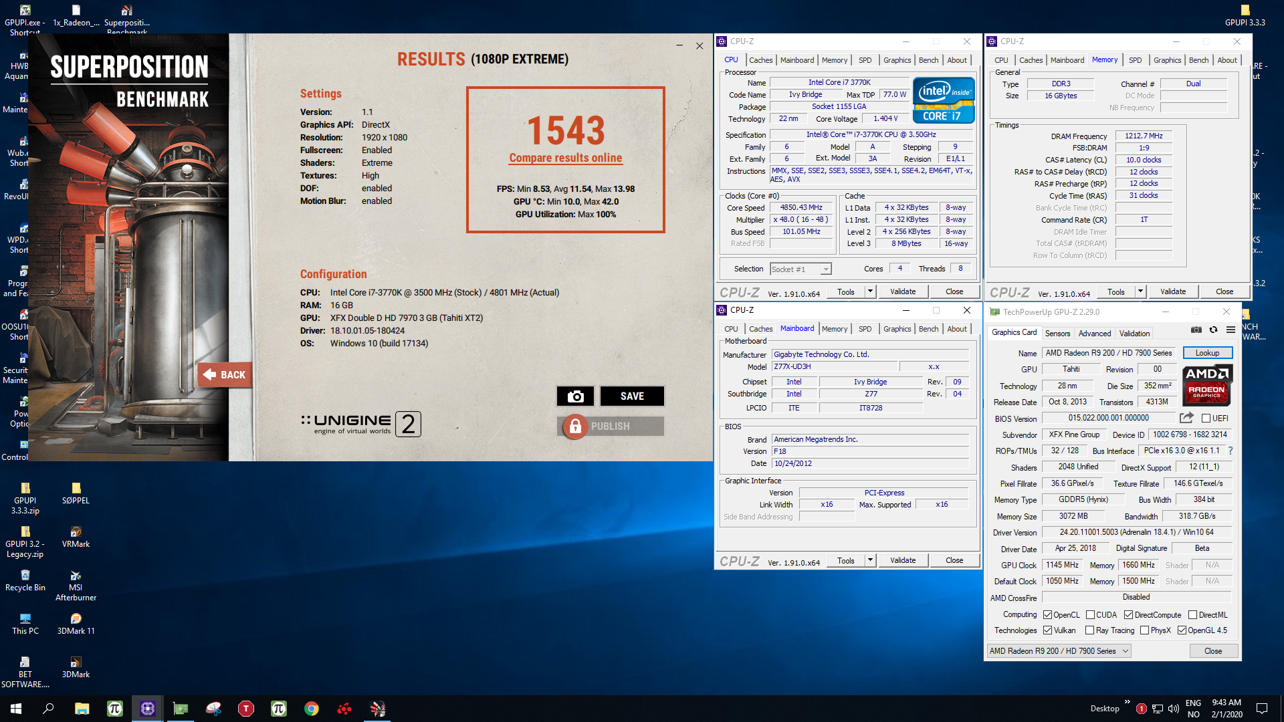Viewport: 1284px width, 722px height.
Task: Open the SØPPEL folder on desktop
Action: (x=76, y=494)
